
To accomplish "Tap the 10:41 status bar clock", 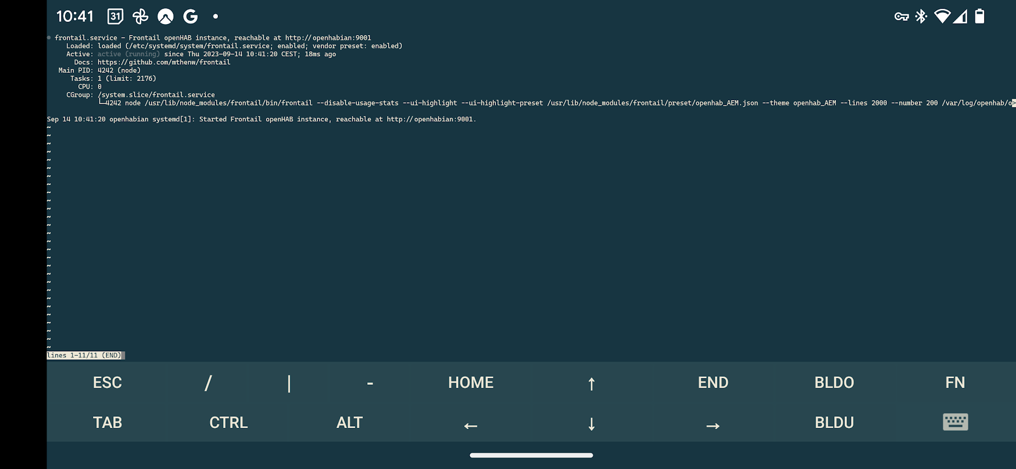I will click(x=75, y=16).
